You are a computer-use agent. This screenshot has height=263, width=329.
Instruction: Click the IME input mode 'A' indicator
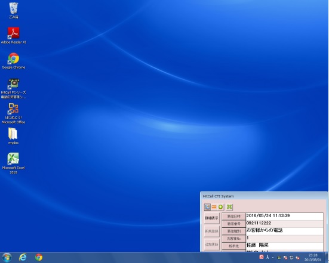click(267, 257)
